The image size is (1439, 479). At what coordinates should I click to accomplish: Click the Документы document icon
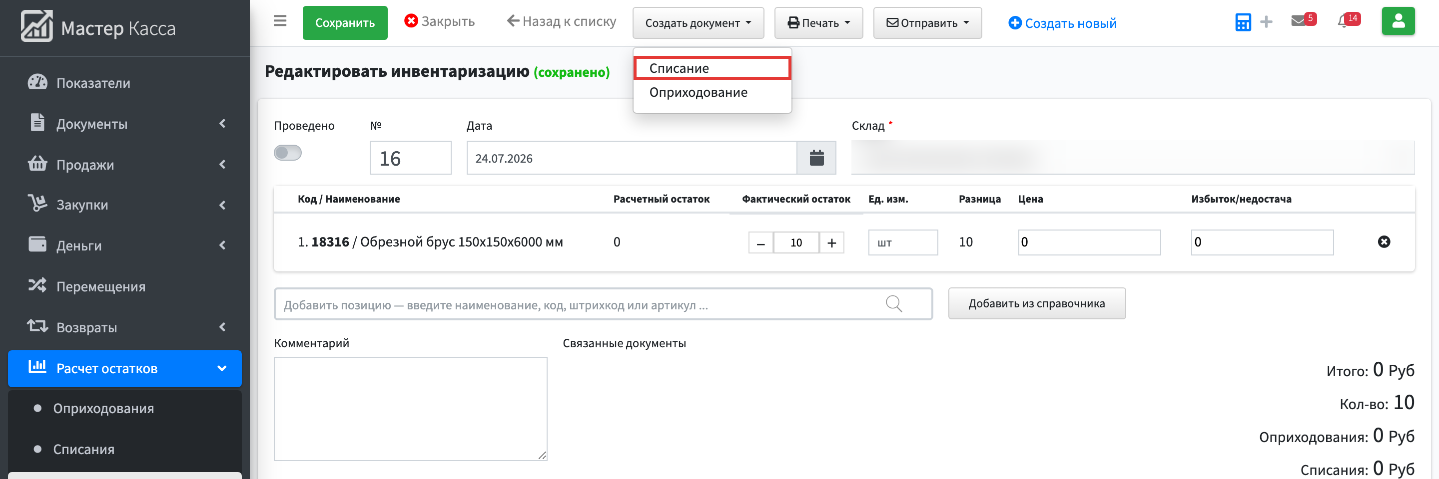(x=37, y=122)
